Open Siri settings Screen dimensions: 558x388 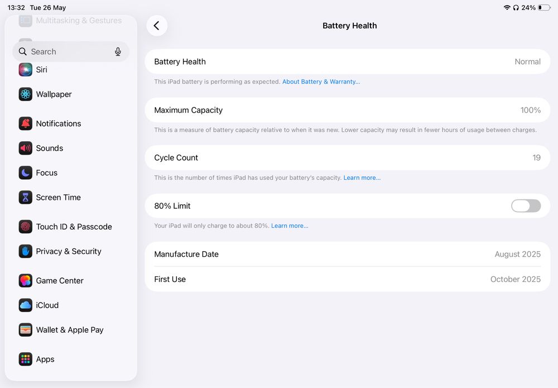[x=71, y=69]
